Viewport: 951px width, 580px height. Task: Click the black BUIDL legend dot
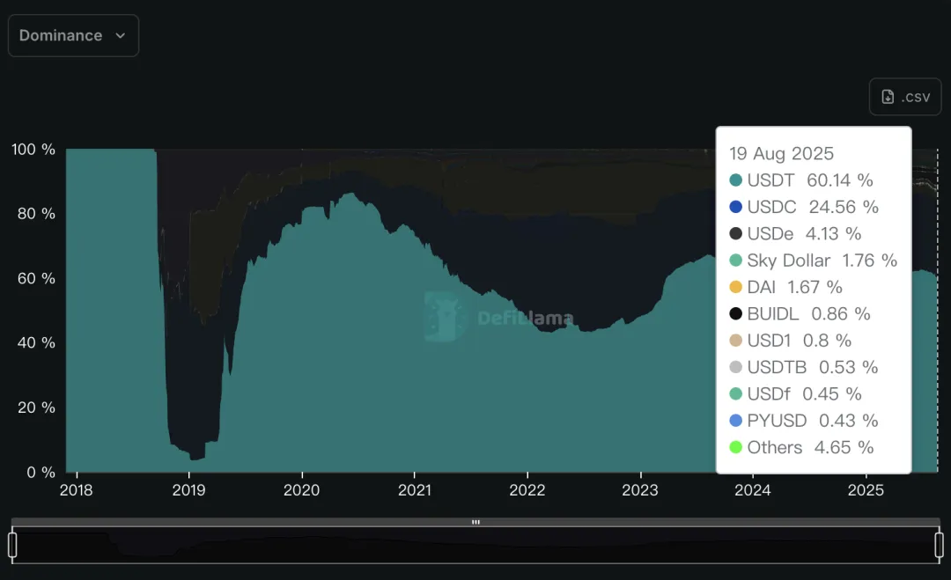736,313
